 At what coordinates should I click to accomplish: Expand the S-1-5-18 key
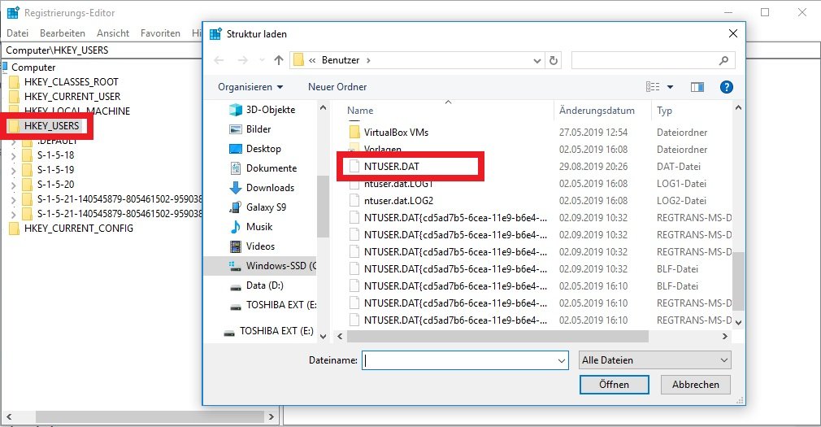point(14,156)
